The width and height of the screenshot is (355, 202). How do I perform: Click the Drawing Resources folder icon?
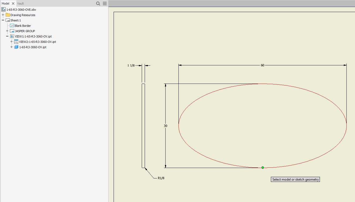click(8, 15)
